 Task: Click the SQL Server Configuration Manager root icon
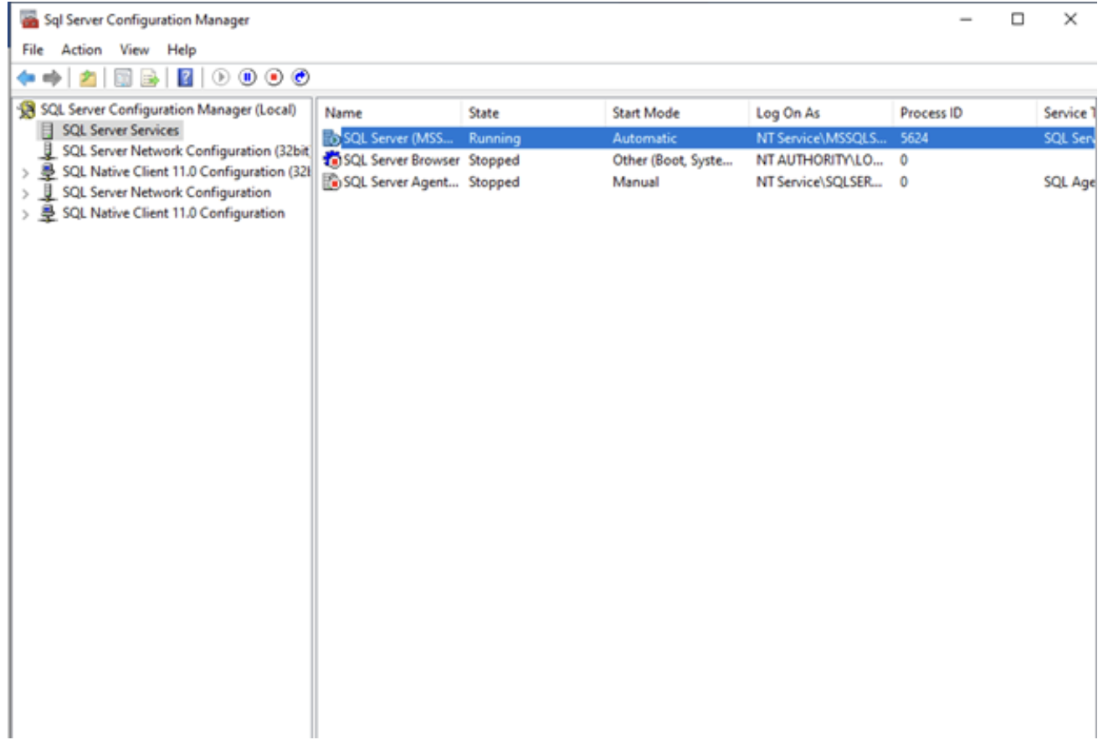pos(28,110)
